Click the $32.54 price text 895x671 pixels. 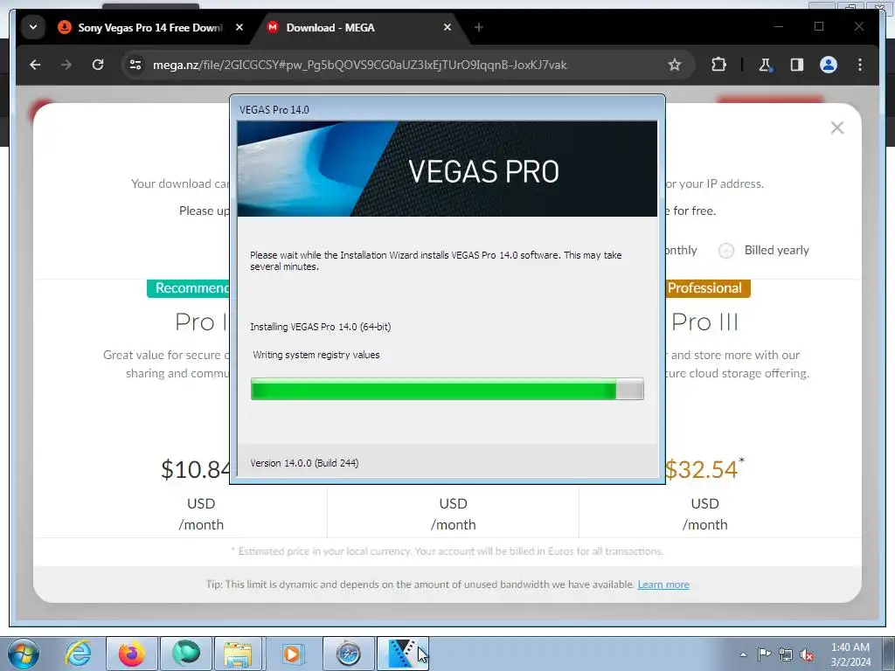[x=702, y=469]
